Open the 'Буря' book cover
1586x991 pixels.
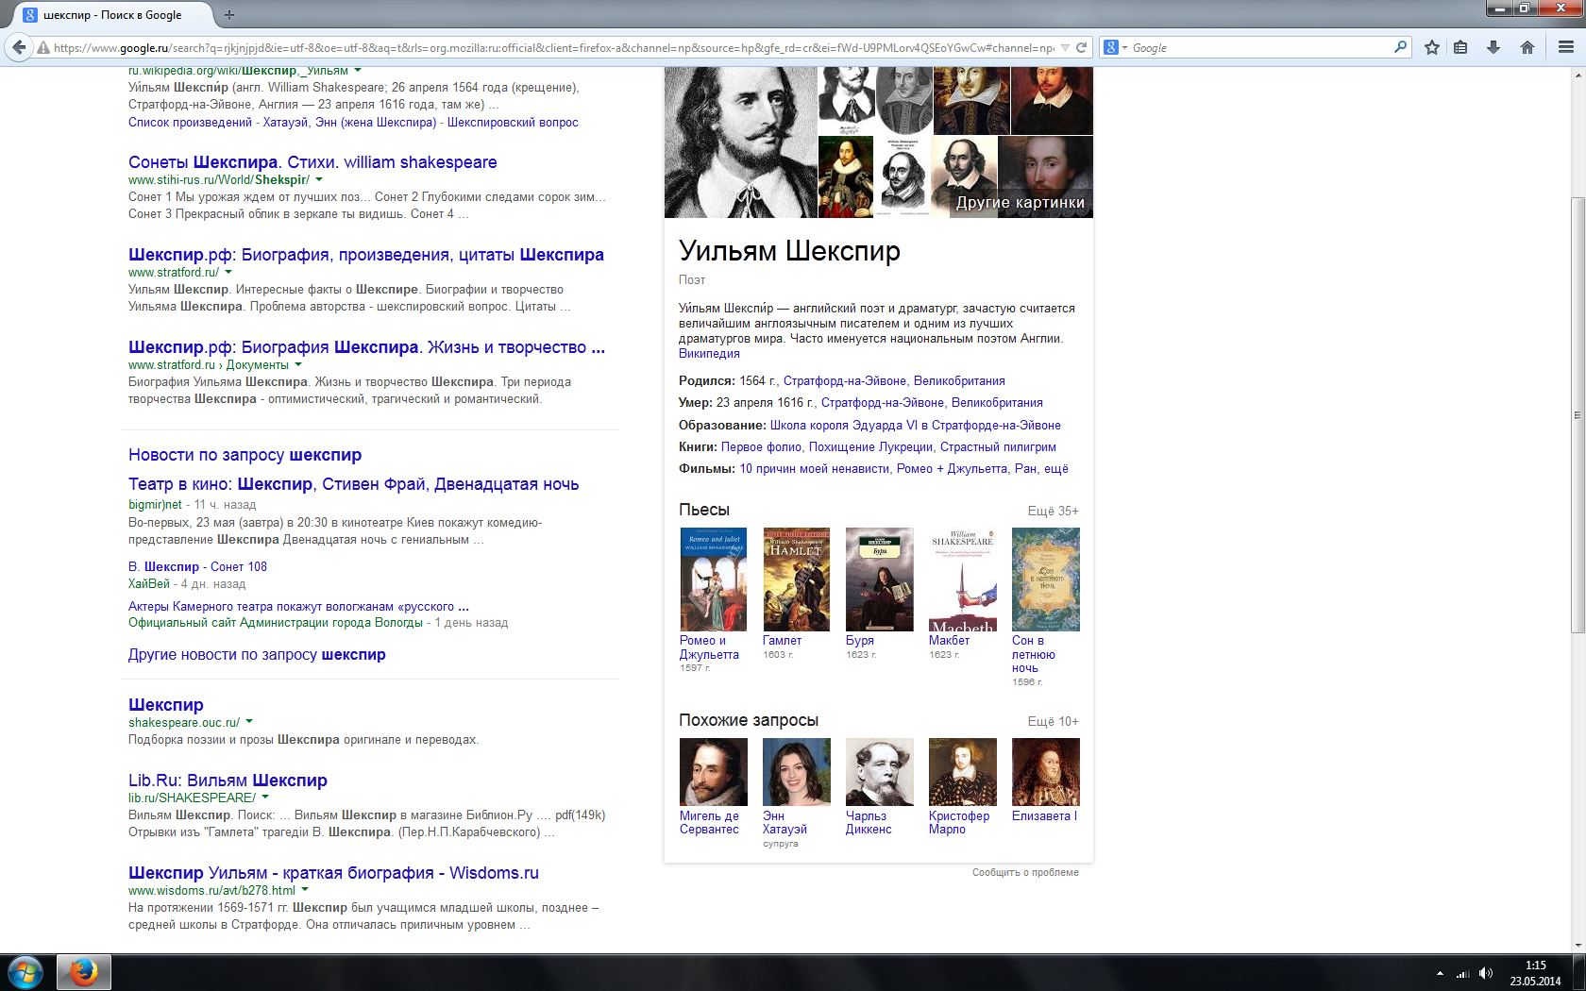(880, 579)
